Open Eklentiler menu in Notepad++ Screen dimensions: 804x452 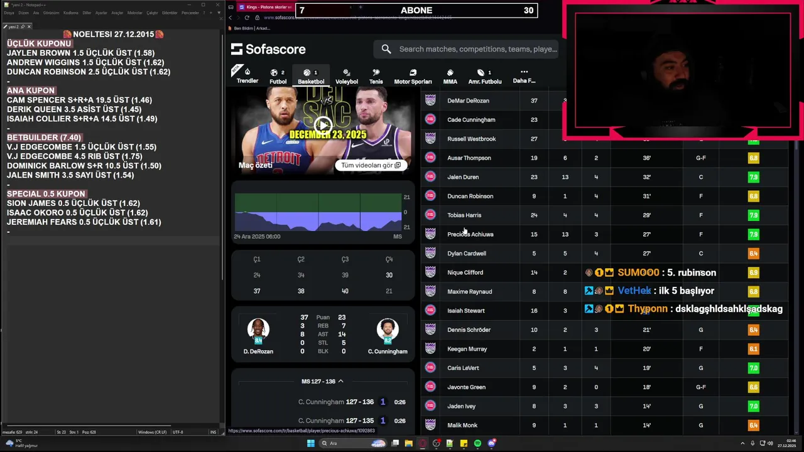pyautogui.click(x=170, y=13)
